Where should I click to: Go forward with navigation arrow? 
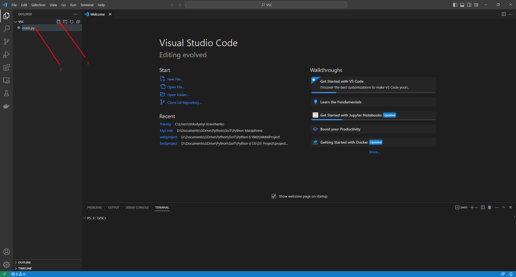[x=180, y=5]
